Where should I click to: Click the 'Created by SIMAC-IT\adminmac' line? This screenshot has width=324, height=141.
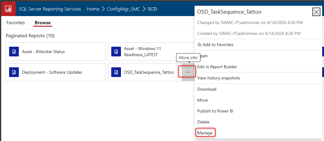coord(249,33)
